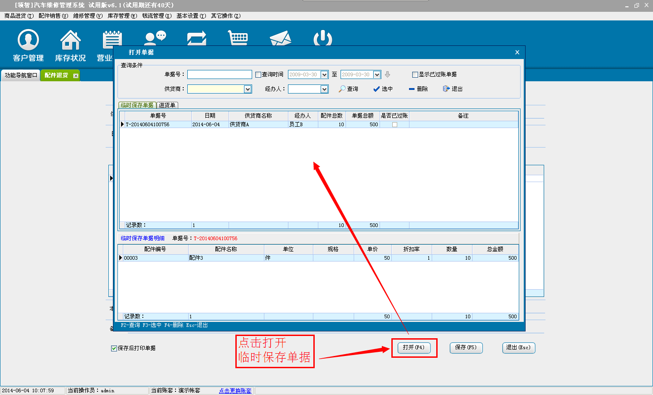Open 客户管理 from the top toolbar

pos(28,45)
